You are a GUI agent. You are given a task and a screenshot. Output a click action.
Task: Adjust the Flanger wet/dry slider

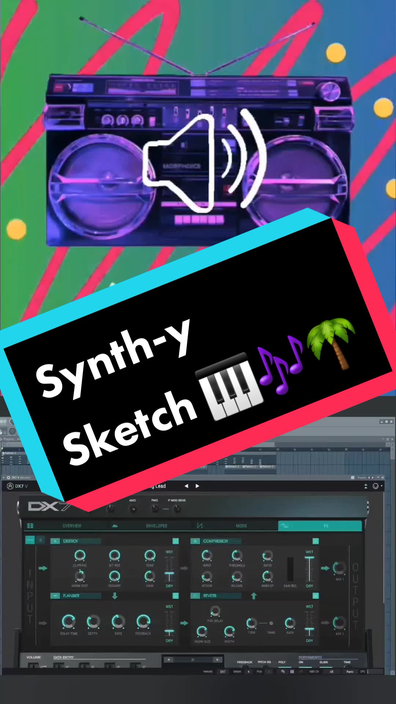[x=169, y=623]
